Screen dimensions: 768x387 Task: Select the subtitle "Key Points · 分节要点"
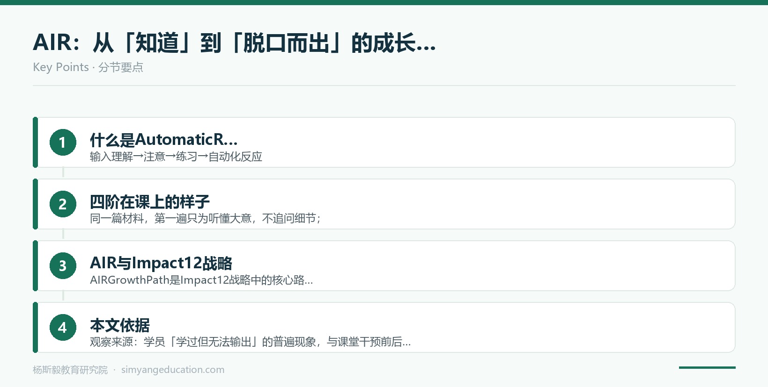pos(88,67)
